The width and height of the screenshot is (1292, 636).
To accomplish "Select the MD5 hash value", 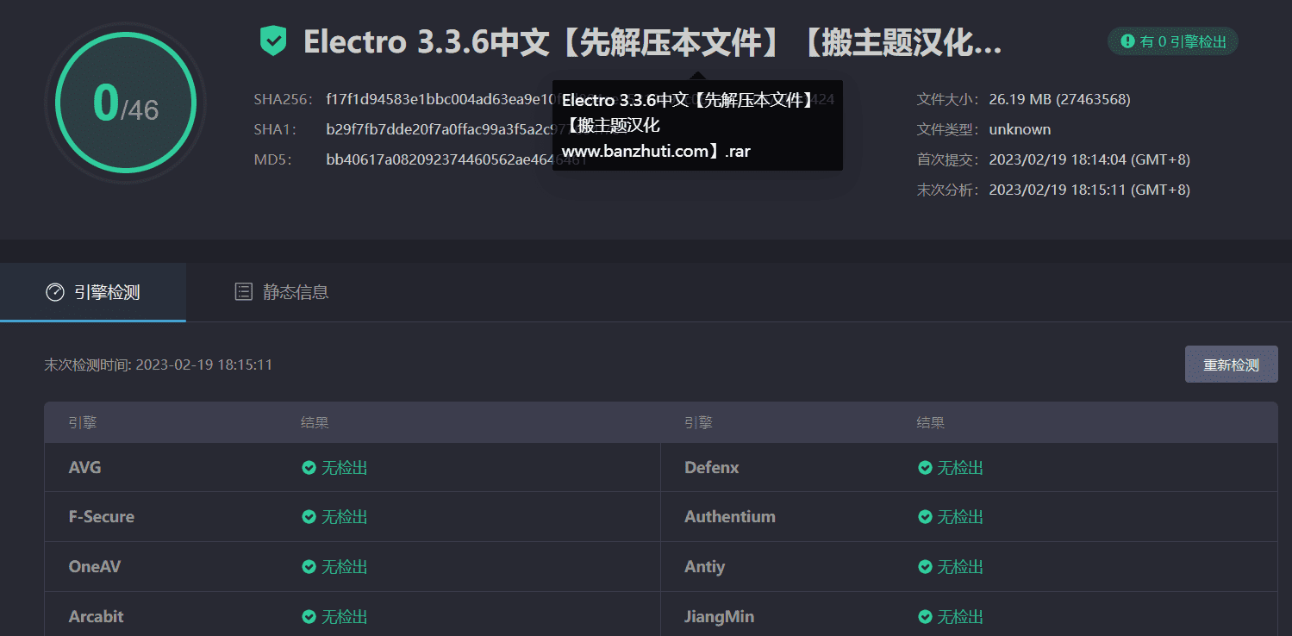I will point(457,159).
